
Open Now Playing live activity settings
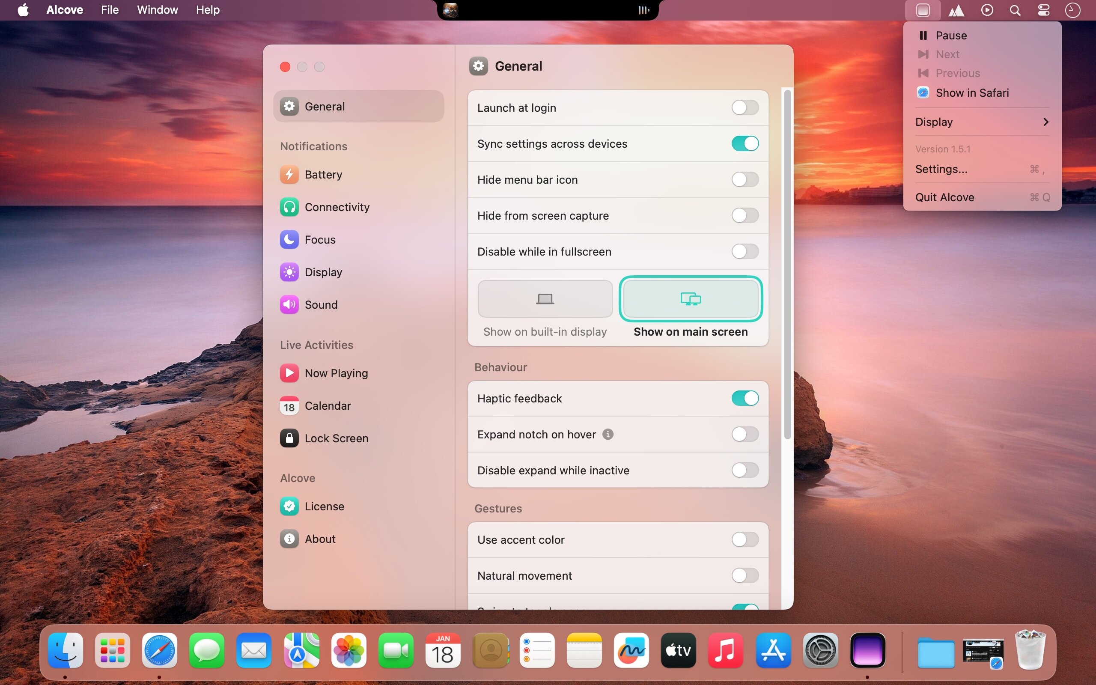(336, 373)
